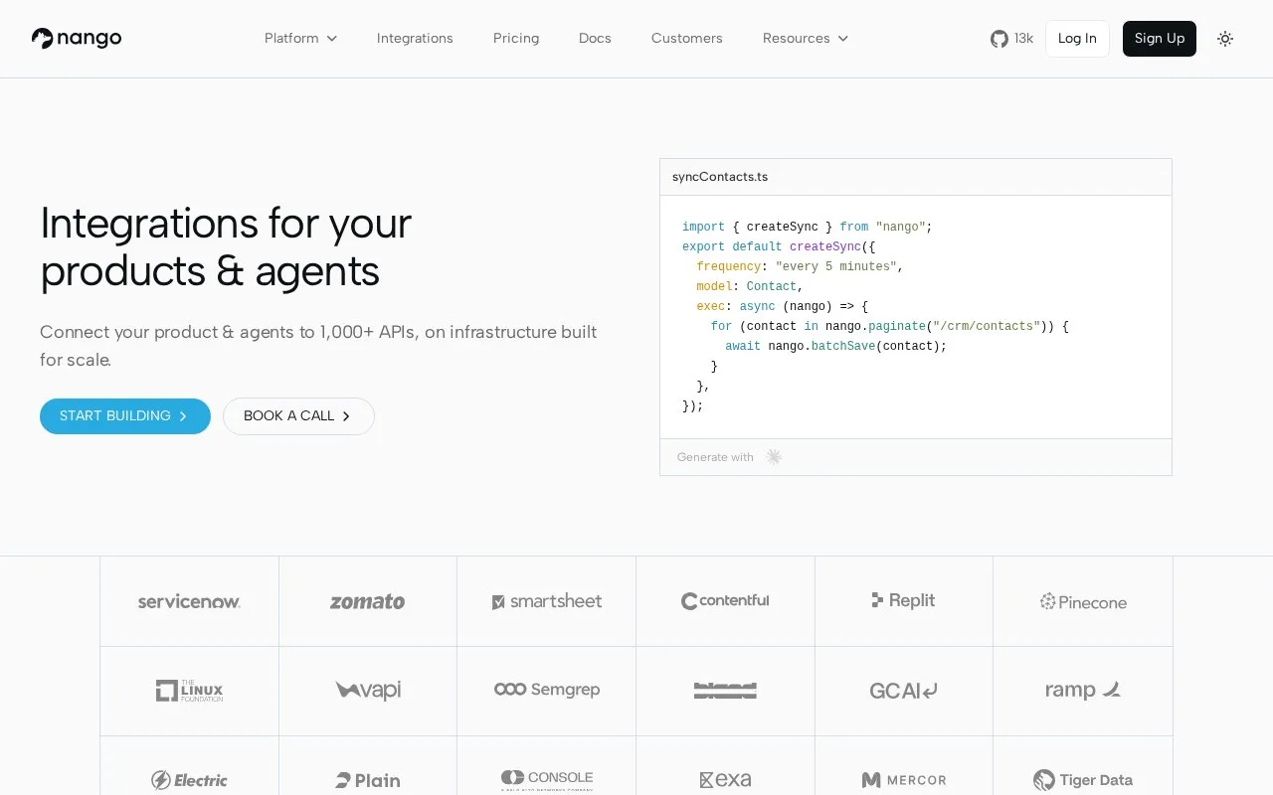Viewport: 1273px width, 795px height.
Task: Click the "Integrations for your products & agents" heading
Action: [226, 246]
